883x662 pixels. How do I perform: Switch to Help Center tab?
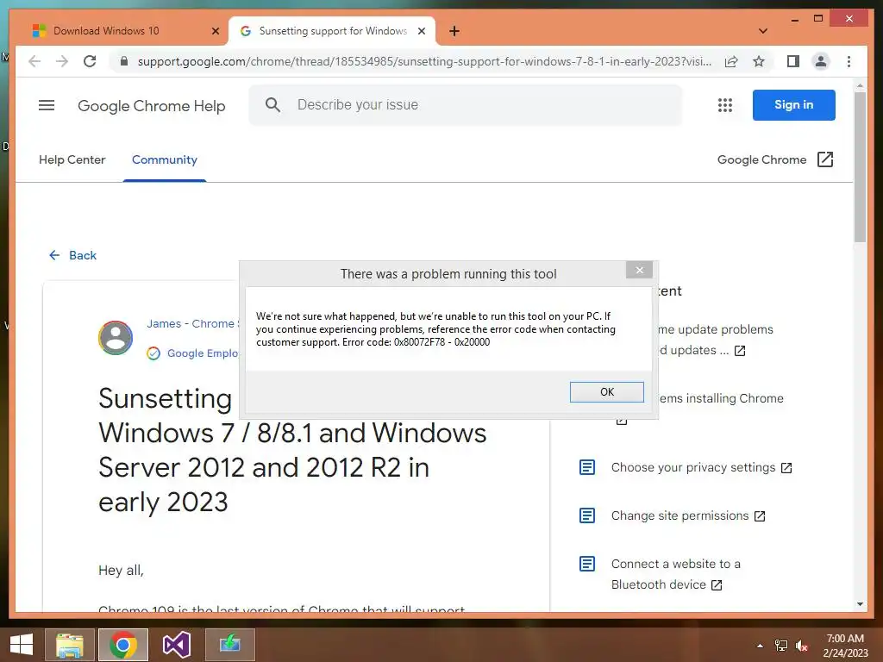tap(72, 159)
